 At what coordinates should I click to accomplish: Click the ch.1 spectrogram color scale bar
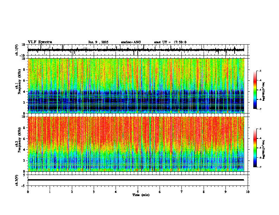[x=255, y=90]
